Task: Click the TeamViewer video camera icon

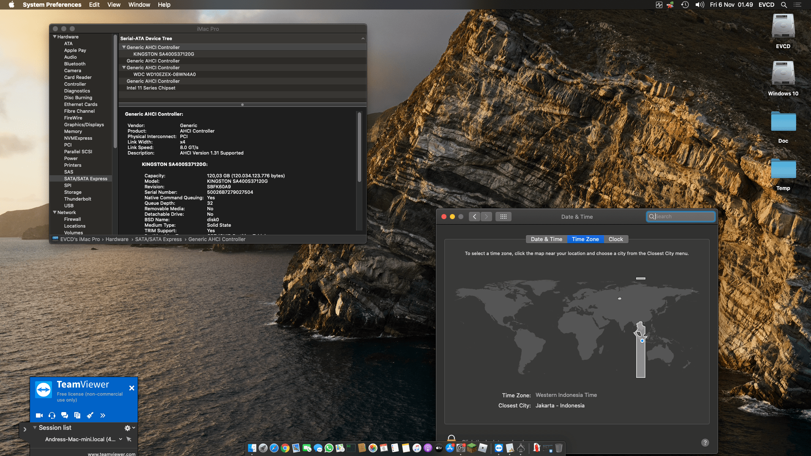Action: point(39,415)
